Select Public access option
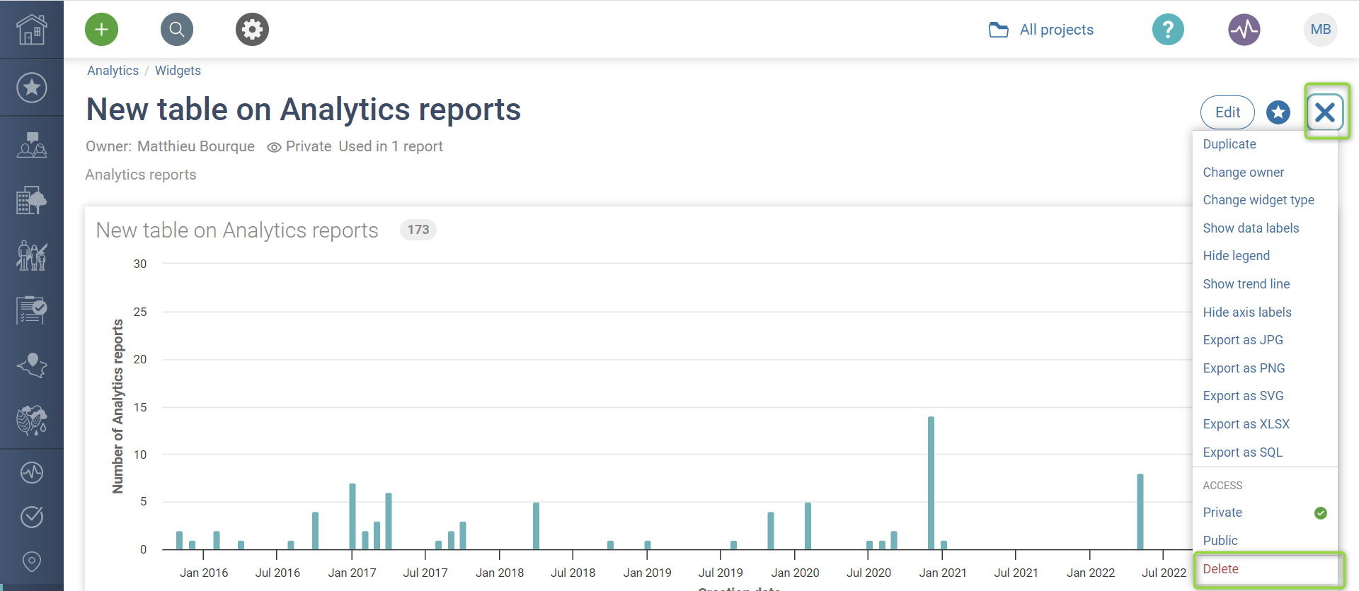This screenshot has height=591, width=1359. pos(1220,541)
